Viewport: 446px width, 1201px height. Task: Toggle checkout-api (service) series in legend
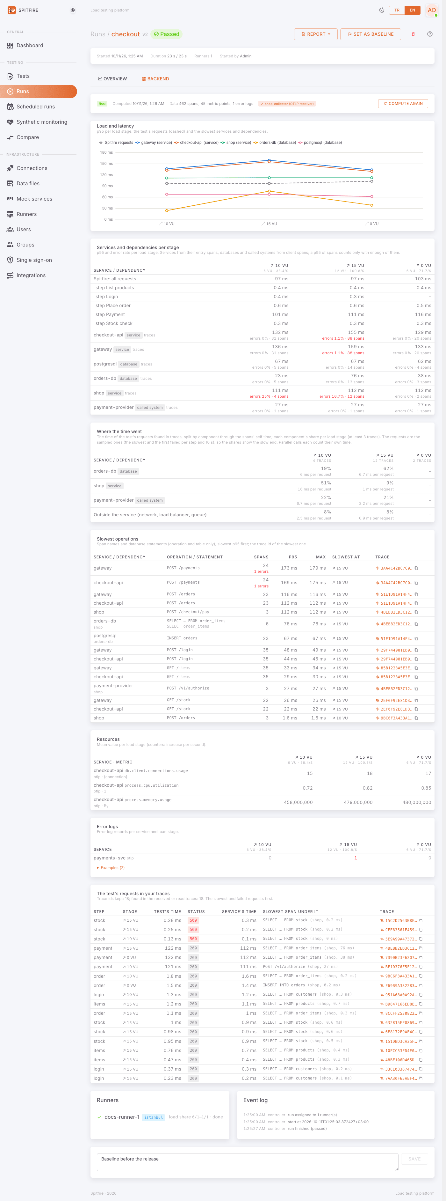pos(196,143)
